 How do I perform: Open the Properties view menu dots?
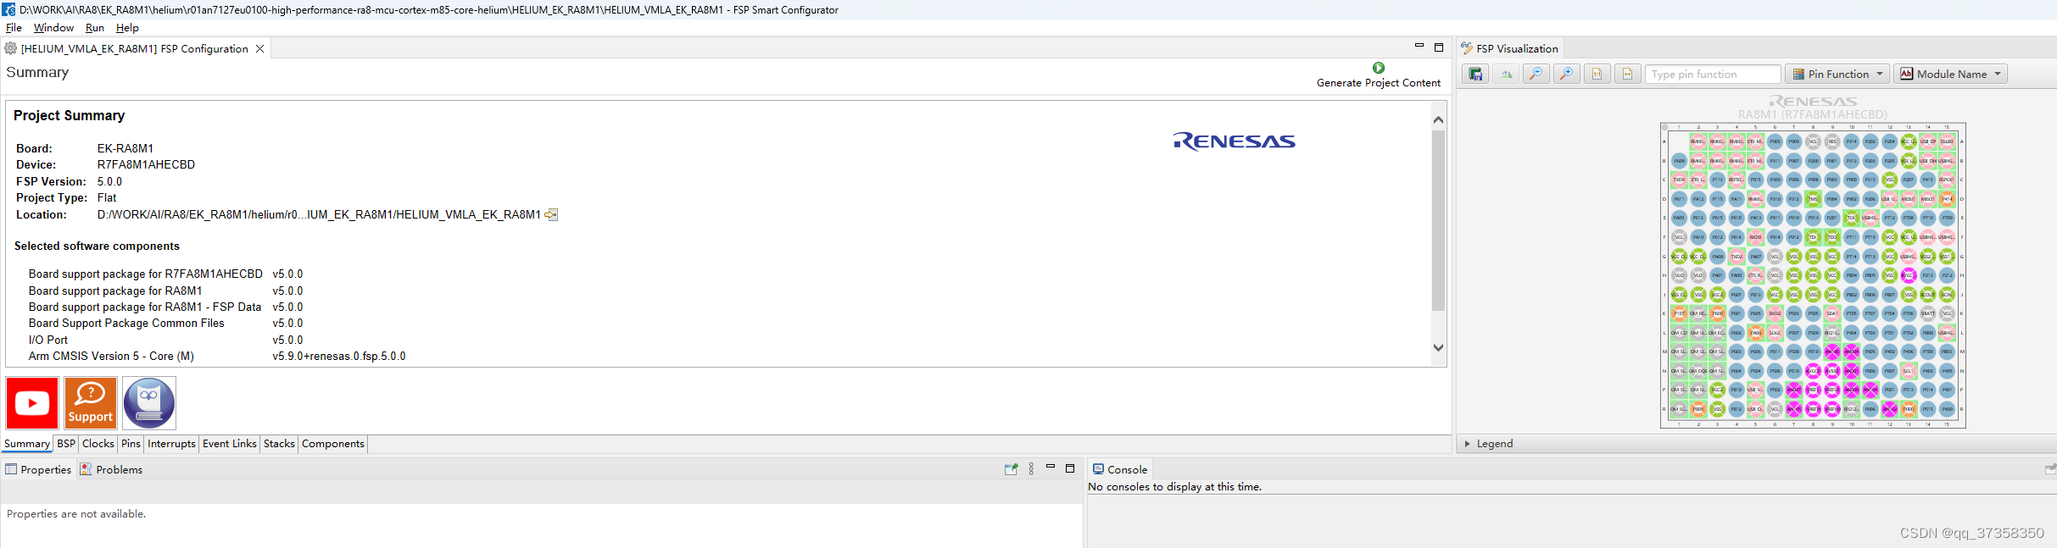(x=1031, y=469)
